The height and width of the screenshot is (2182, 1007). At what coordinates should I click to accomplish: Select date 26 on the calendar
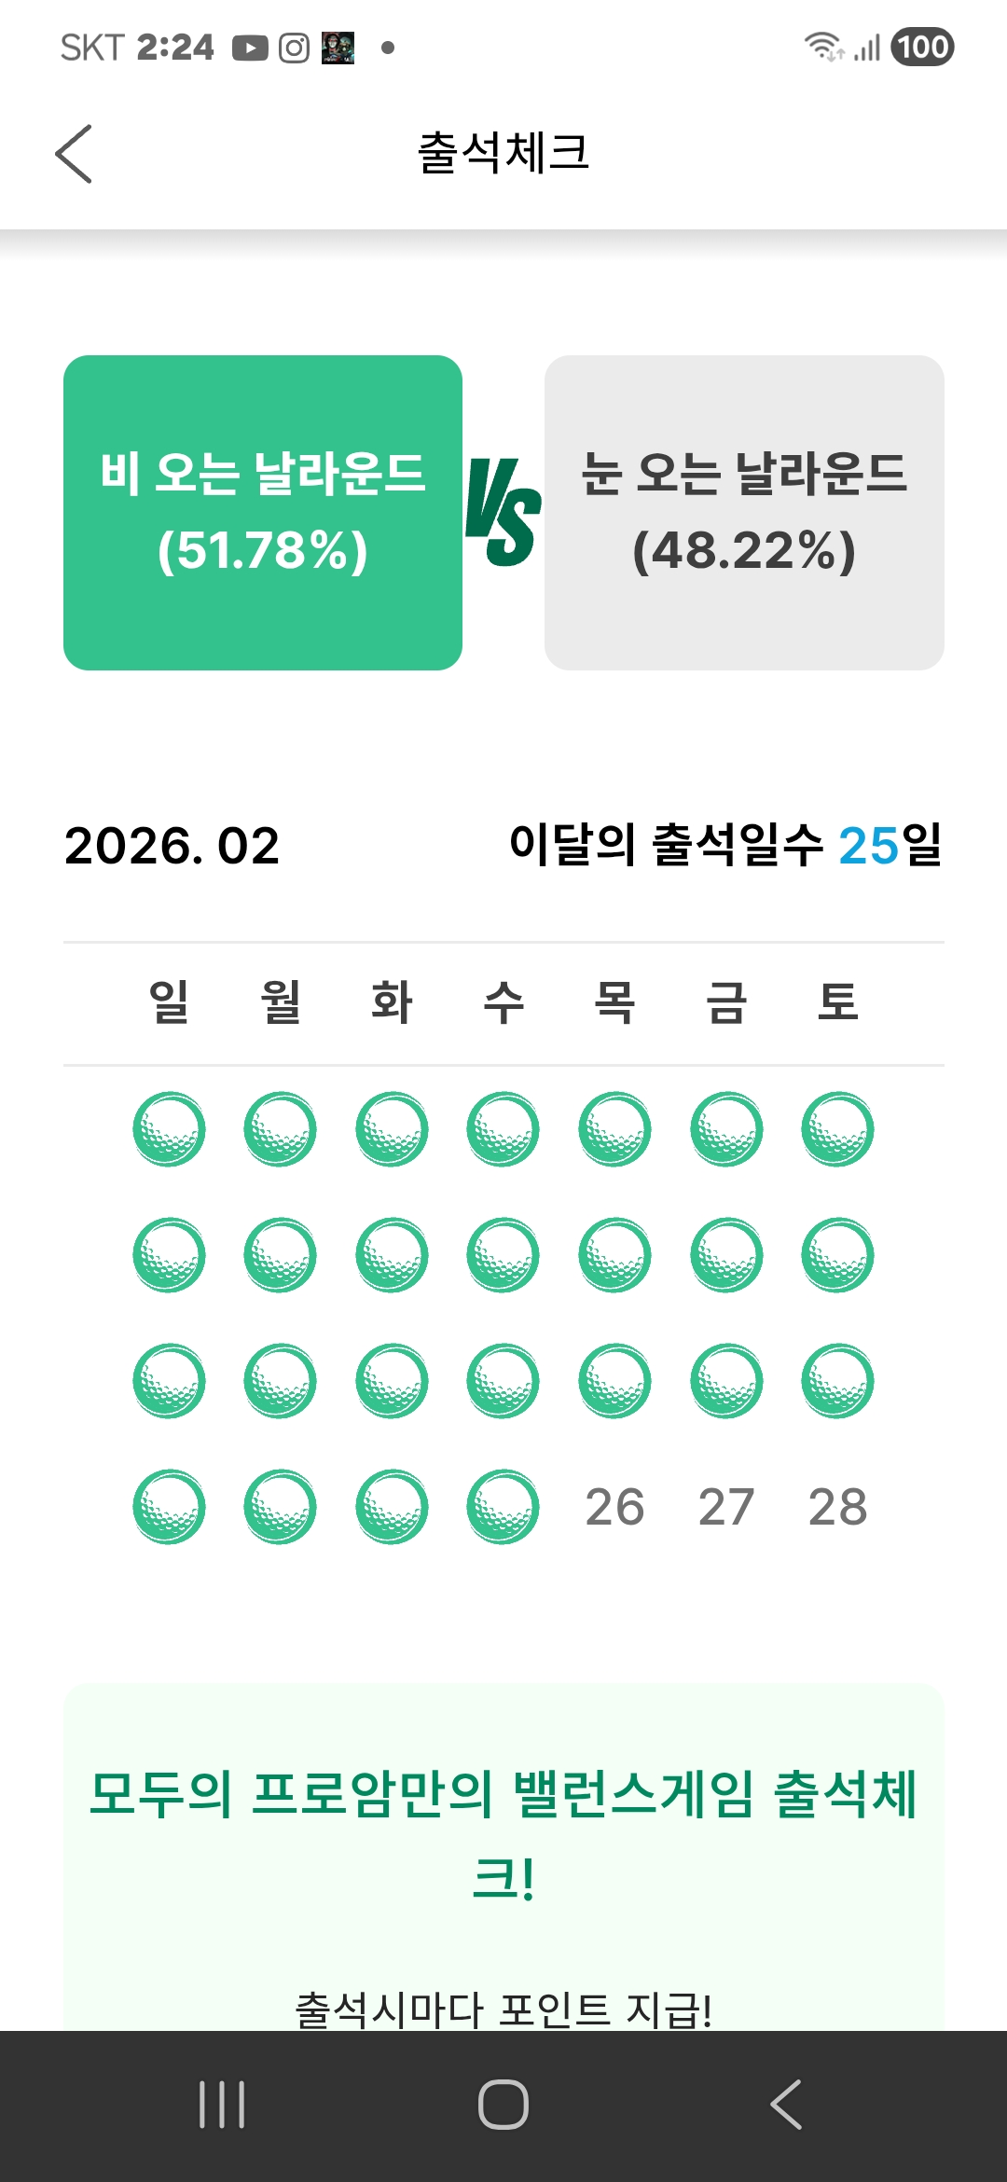point(614,1507)
